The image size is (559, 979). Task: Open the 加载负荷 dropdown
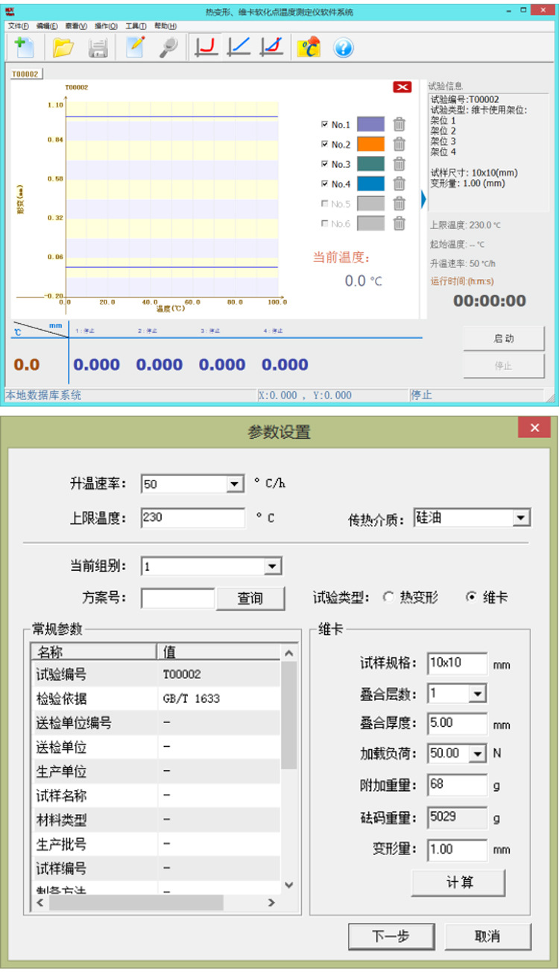tap(477, 754)
